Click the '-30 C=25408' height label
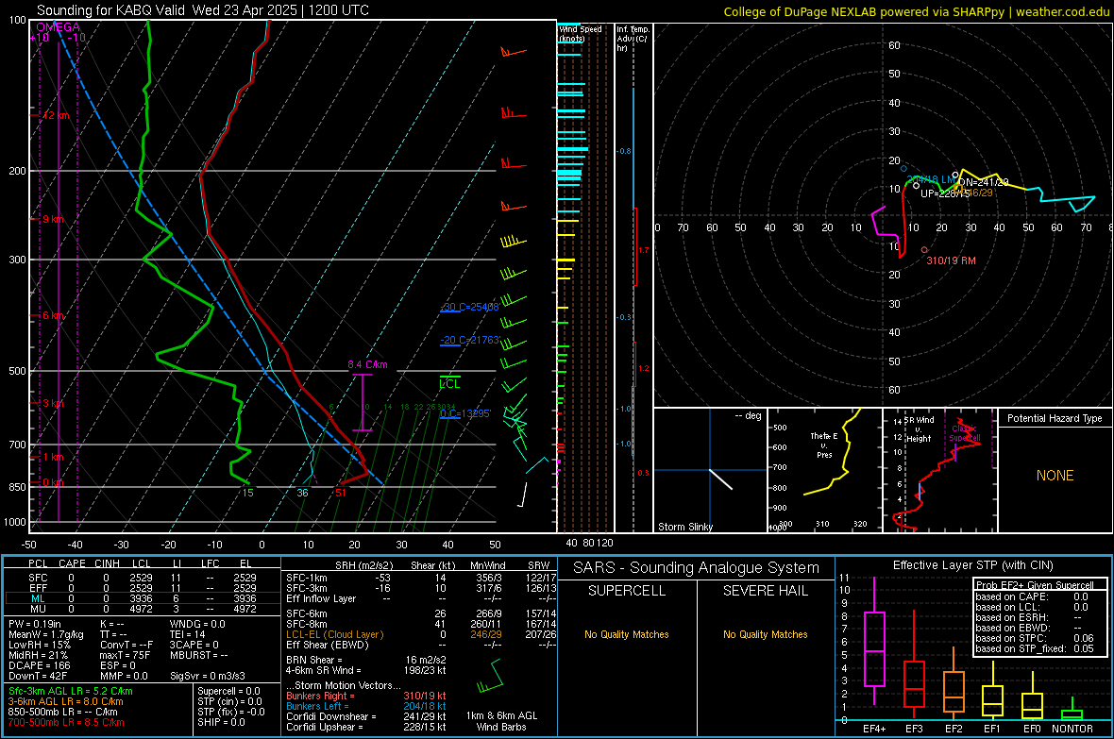 pyautogui.click(x=469, y=307)
